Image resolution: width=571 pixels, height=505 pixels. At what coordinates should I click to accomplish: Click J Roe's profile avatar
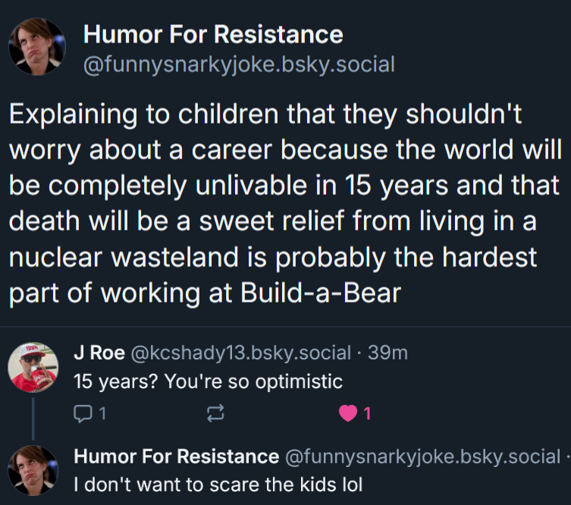[33, 367]
